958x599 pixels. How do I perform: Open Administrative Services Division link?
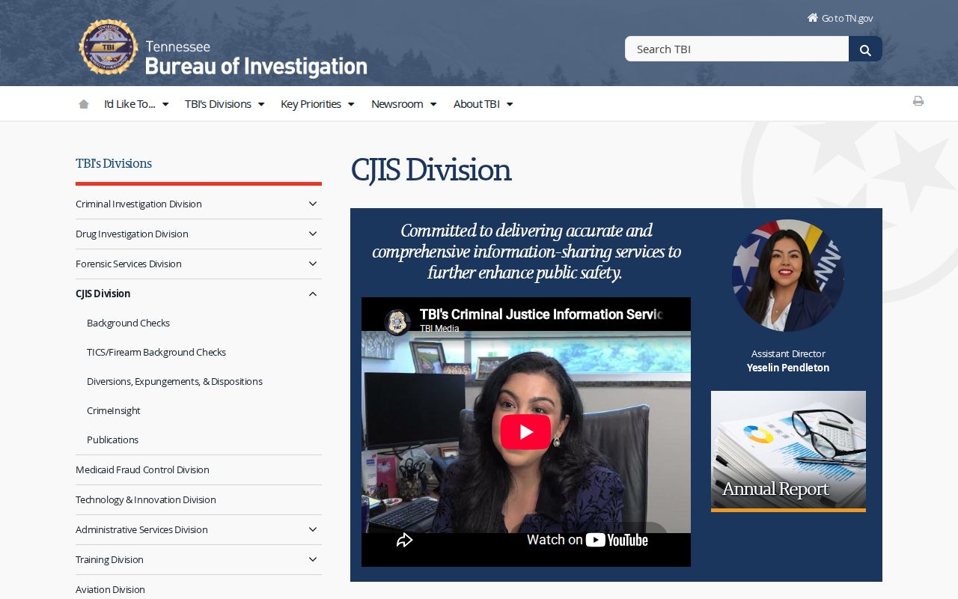pos(141,529)
